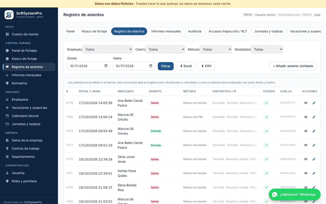Viewport: 326px width, 204px height.
Task: View details of entry 4772 eye icon
Action: 306,159
